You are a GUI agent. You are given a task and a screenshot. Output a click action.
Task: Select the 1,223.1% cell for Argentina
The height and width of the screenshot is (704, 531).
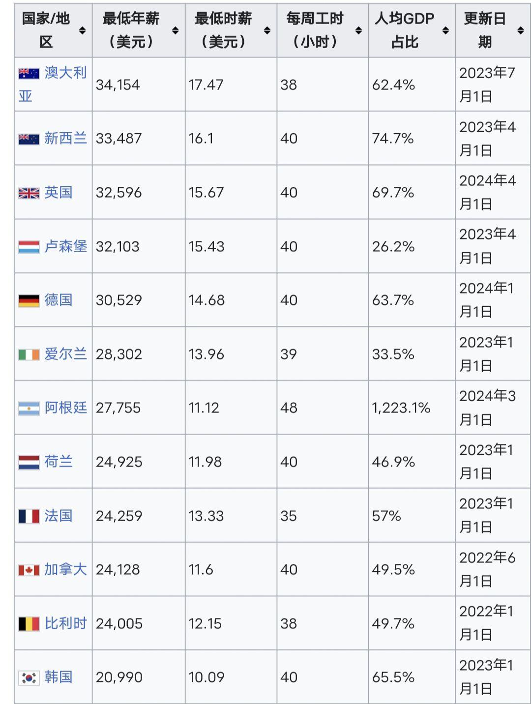(401, 407)
